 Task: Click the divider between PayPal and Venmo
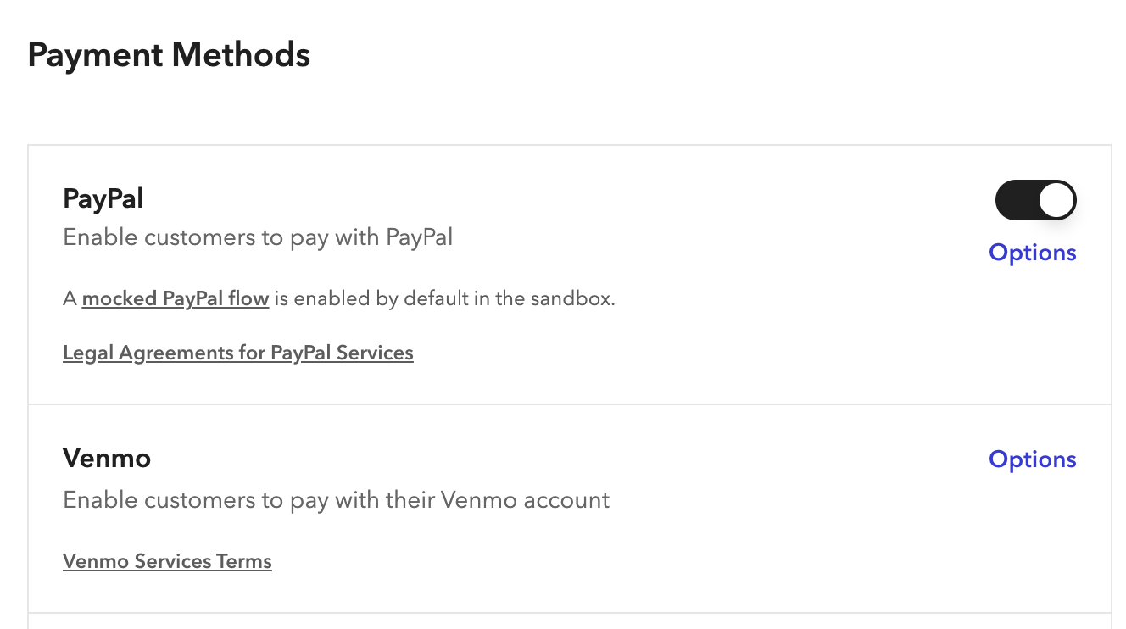(568, 404)
